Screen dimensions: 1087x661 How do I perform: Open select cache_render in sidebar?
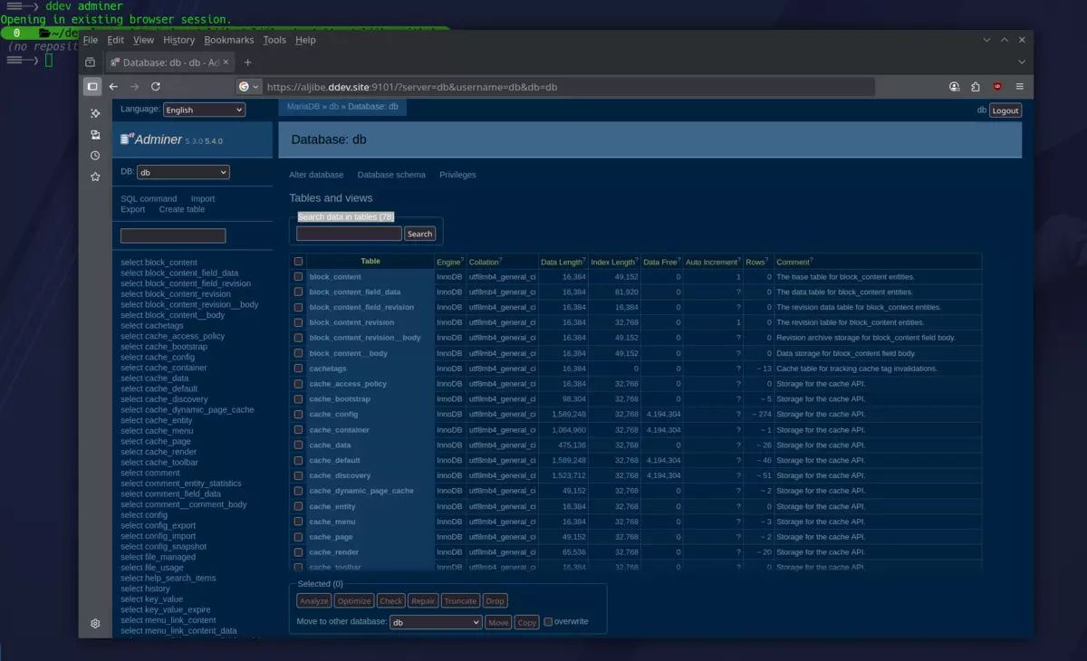click(x=159, y=452)
